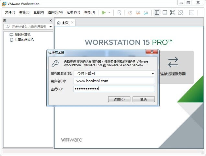Open the Snapshot Manager icon

[146, 13]
